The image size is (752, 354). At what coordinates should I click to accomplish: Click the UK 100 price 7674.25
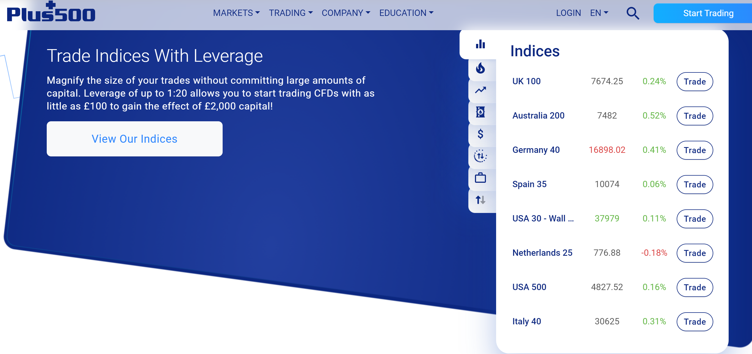pyautogui.click(x=607, y=81)
